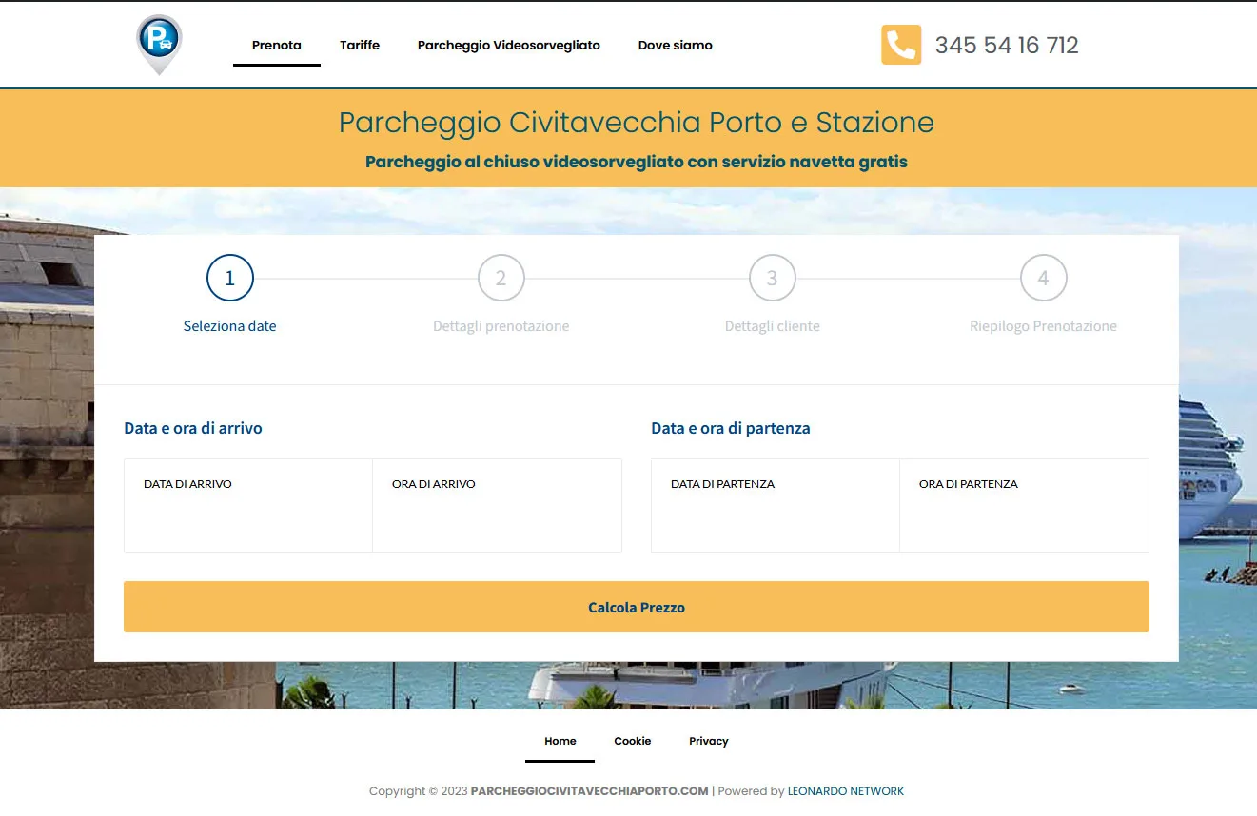Open the Prenota menu item

point(277,45)
